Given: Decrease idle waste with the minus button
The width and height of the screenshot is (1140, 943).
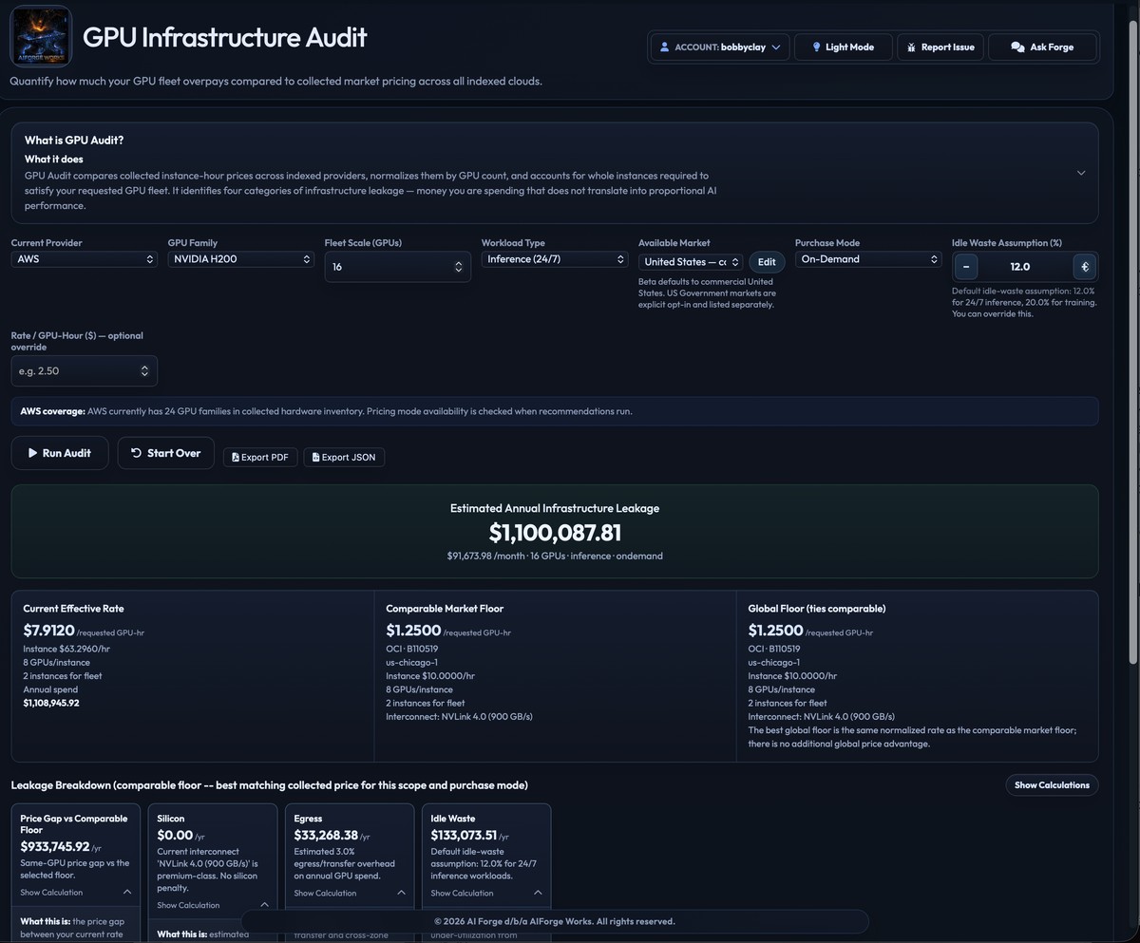Looking at the screenshot, I should click(965, 267).
